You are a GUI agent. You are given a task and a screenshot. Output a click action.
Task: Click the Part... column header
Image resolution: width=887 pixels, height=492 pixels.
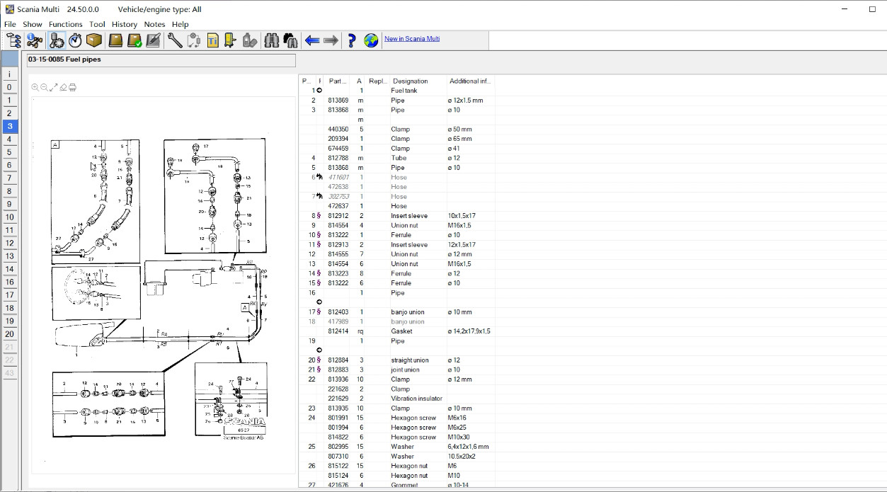point(338,81)
